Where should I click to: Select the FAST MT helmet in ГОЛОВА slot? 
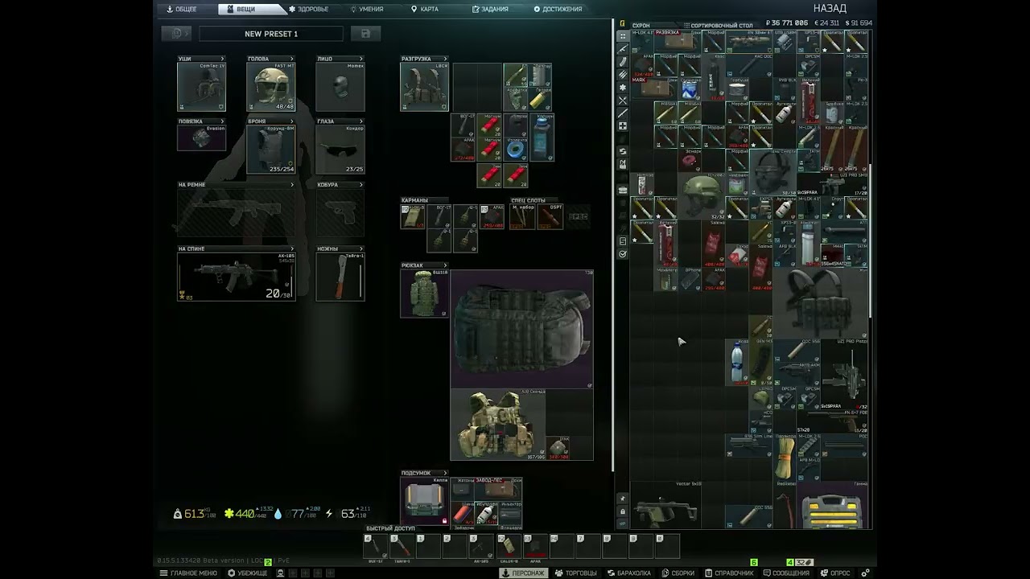[x=270, y=87]
